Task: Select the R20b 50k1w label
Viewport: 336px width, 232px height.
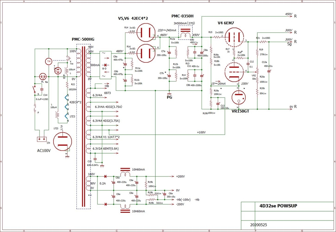Action: point(263,91)
